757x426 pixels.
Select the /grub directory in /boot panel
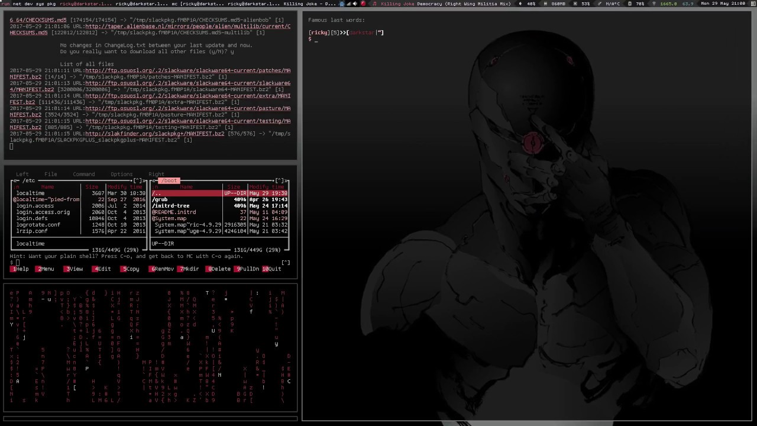click(219, 199)
